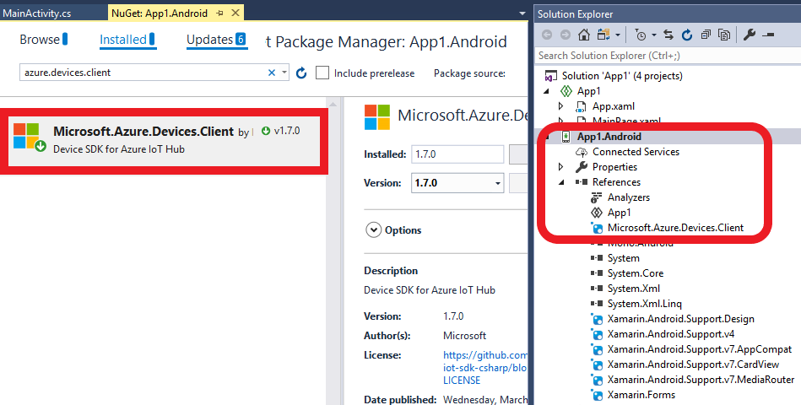Expand the App.xaml node
Screen dimensions: 801x405
click(561, 106)
